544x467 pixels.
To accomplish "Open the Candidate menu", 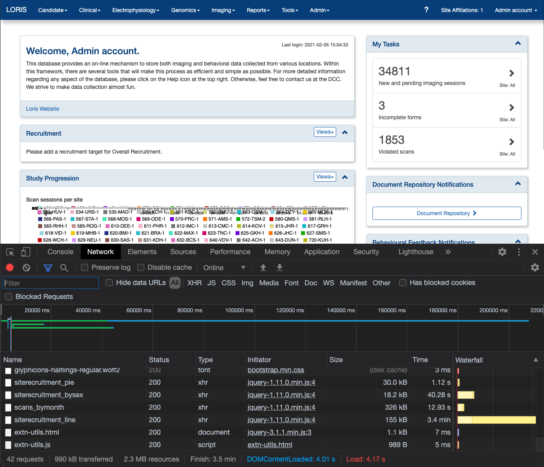I will coord(53,10).
